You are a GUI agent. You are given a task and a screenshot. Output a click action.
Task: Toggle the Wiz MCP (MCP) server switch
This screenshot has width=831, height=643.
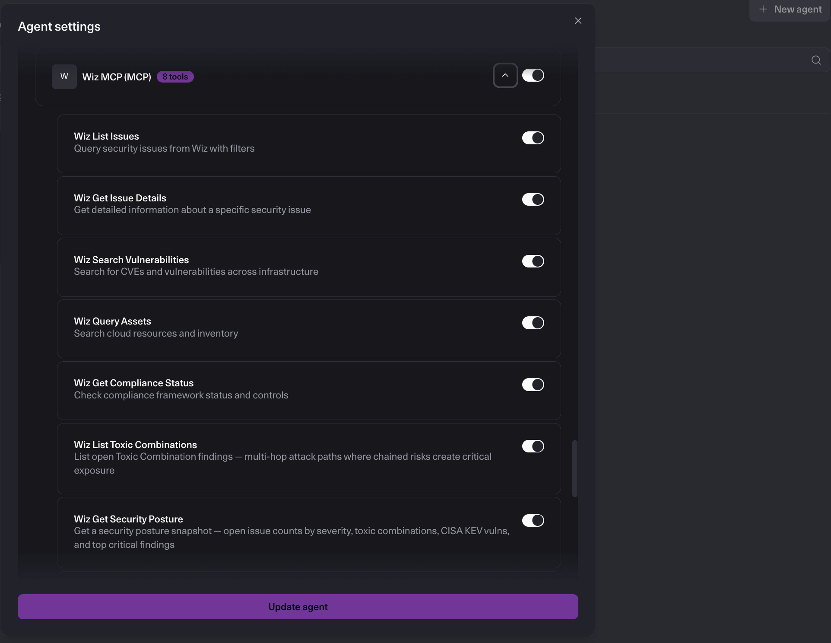coord(533,75)
